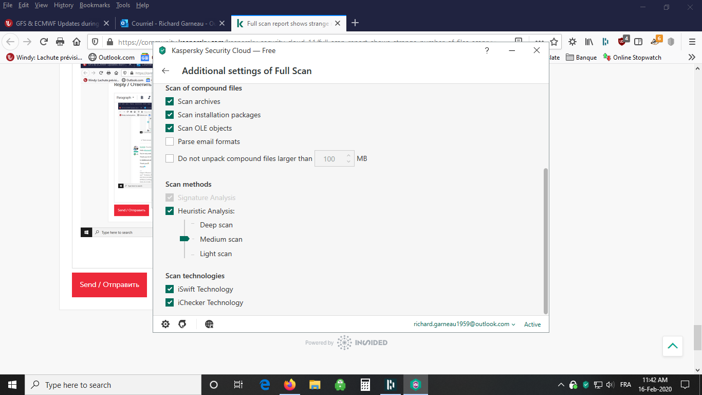Screen dimensions: 702x395
Task: Open Paragraph dropdown in reply thumbnail
Action: (125, 97)
